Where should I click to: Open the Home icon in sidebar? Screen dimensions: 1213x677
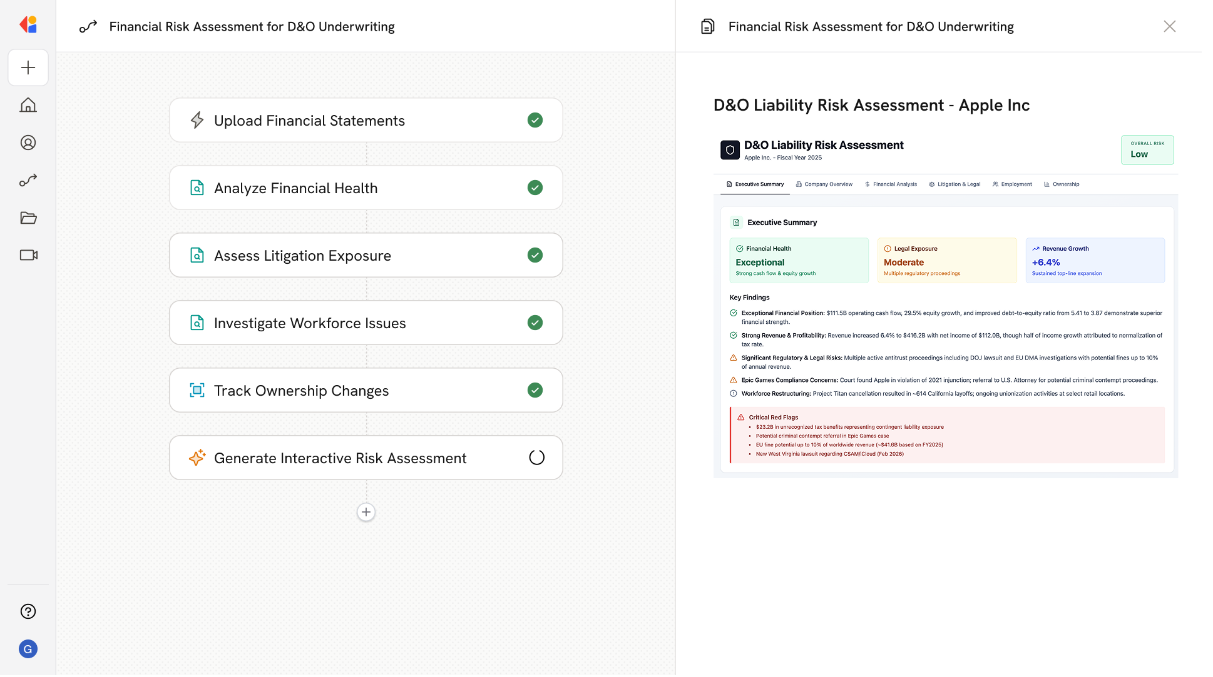(x=28, y=105)
